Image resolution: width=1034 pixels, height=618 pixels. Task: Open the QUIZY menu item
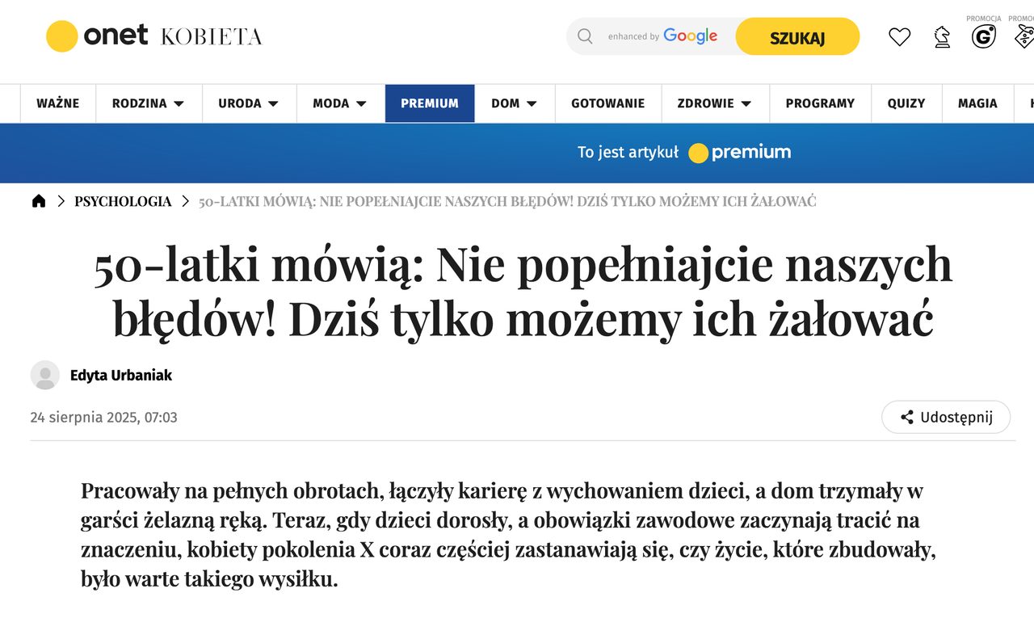click(x=906, y=103)
